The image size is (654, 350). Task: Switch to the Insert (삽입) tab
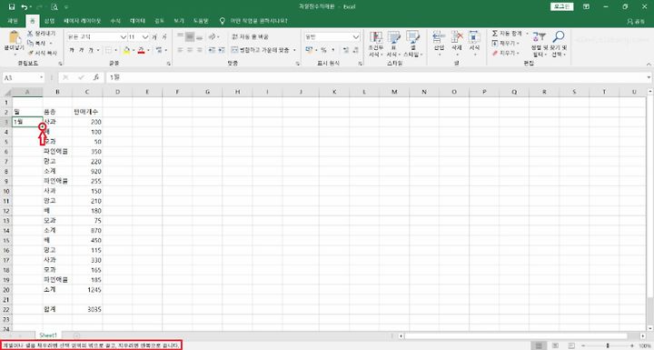(50, 21)
